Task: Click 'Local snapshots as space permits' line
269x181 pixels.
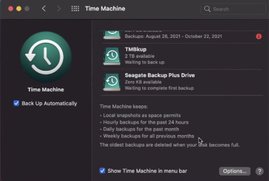Action: [x=142, y=115]
